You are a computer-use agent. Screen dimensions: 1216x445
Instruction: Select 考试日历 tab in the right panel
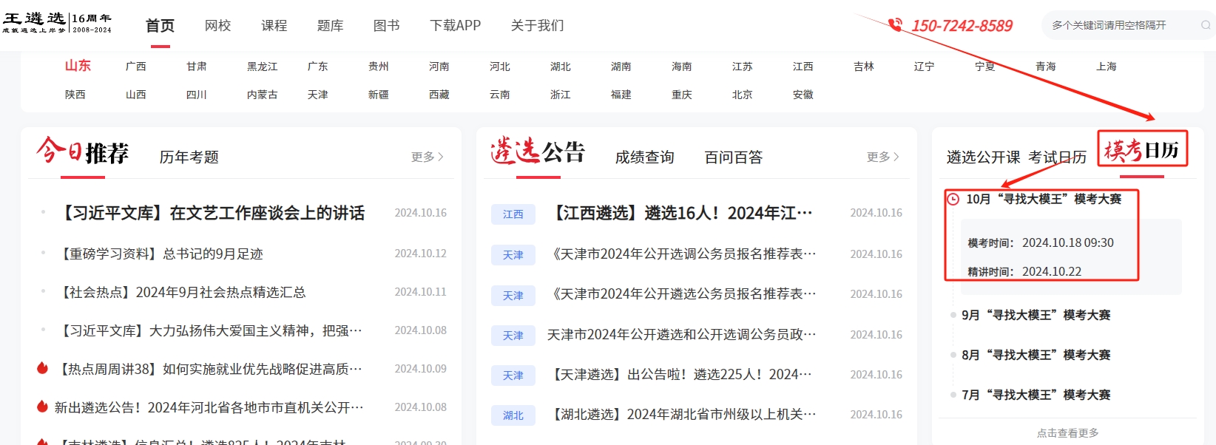pos(1057,157)
